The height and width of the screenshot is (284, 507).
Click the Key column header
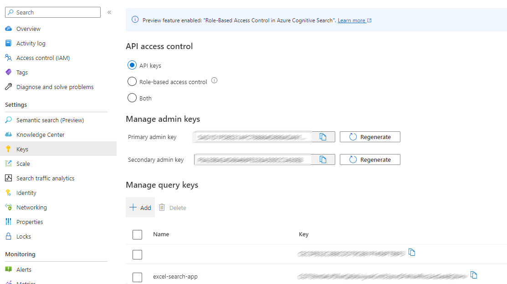coord(304,234)
